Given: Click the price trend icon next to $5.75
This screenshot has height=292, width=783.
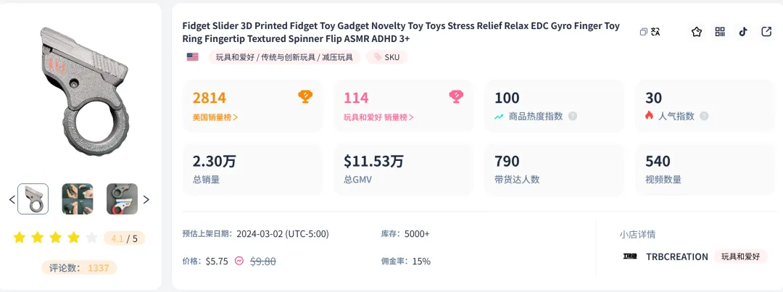Looking at the screenshot, I should [239, 261].
